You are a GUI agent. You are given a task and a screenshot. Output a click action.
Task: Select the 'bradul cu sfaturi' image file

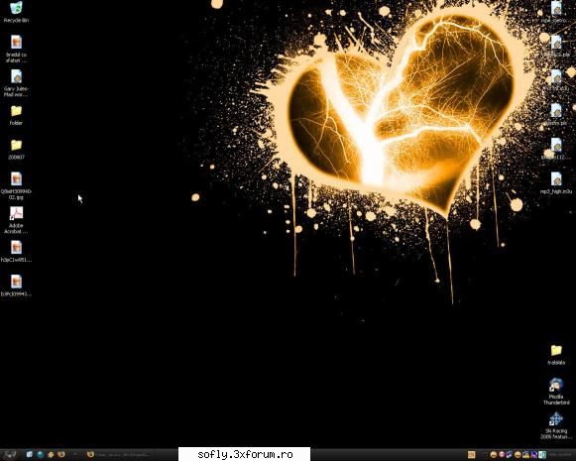point(16,49)
